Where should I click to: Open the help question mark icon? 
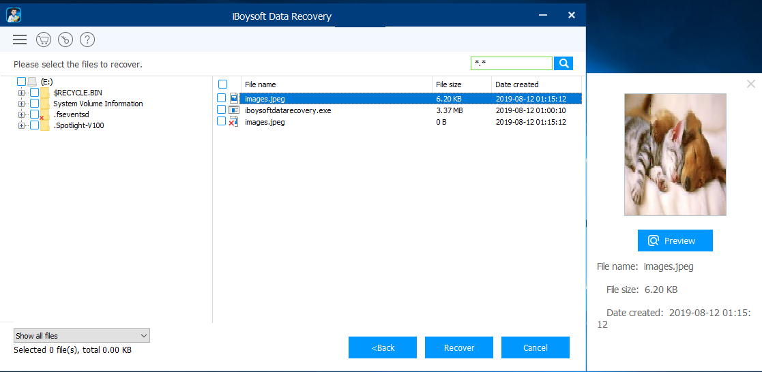[x=87, y=40]
